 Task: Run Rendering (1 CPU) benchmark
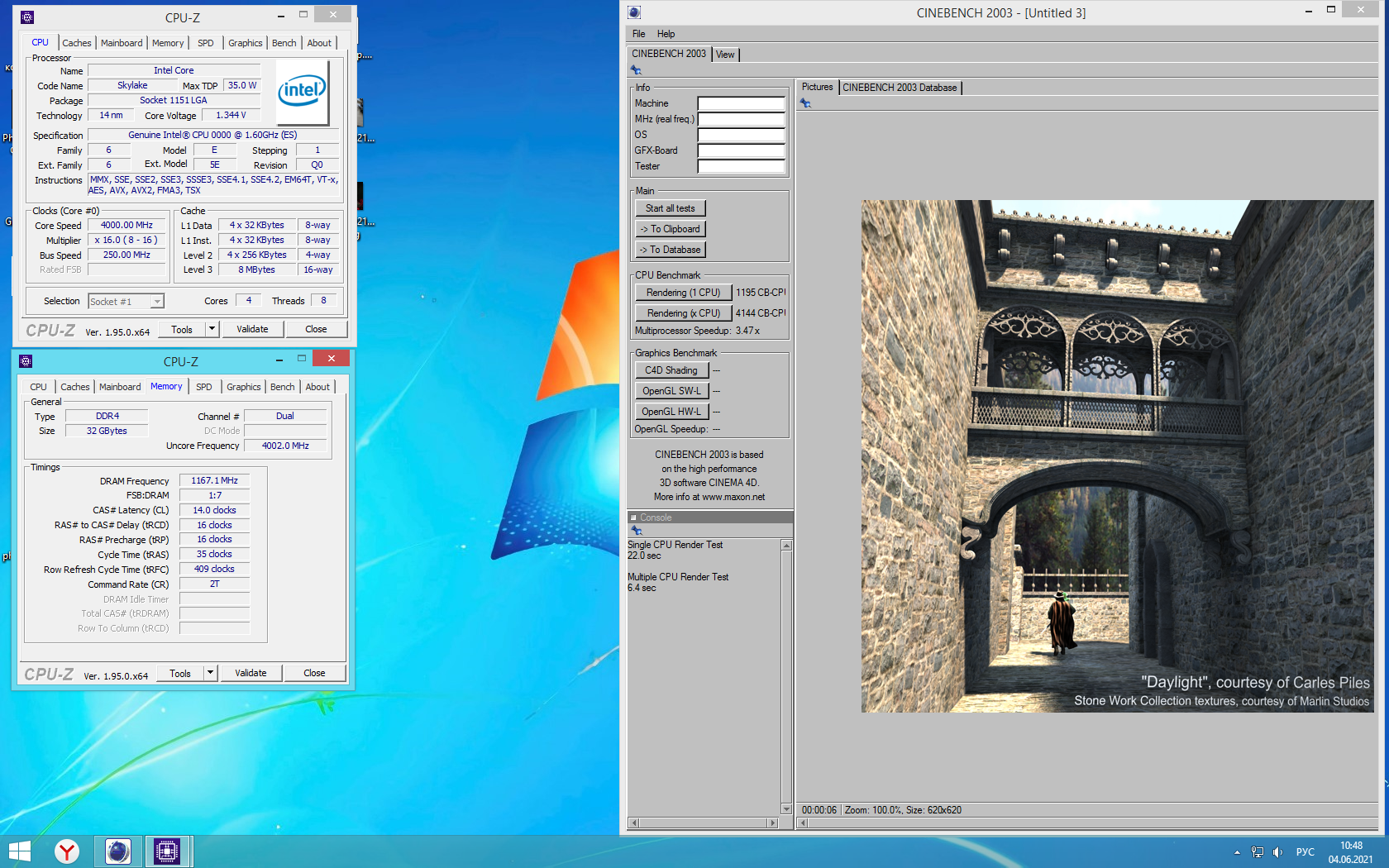tap(683, 293)
